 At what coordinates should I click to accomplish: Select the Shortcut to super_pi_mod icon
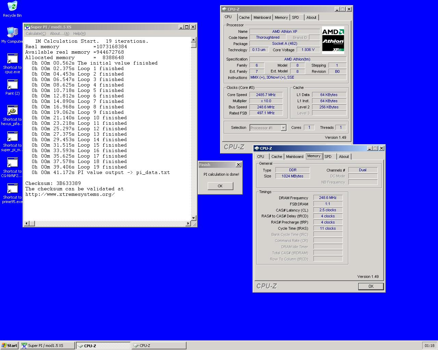pyautogui.click(x=12, y=142)
